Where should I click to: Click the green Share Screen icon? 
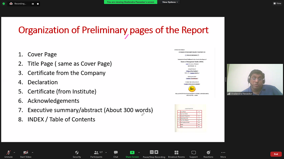pos(132,153)
